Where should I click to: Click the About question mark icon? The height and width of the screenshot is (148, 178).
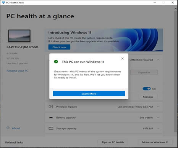(8, 128)
